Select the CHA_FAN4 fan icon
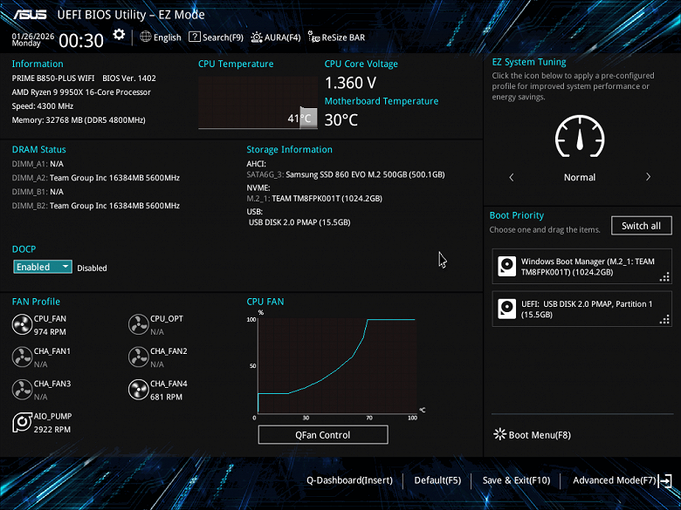Image resolution: width=681 pixels, height=510 pixels. [x=138, y=390]
